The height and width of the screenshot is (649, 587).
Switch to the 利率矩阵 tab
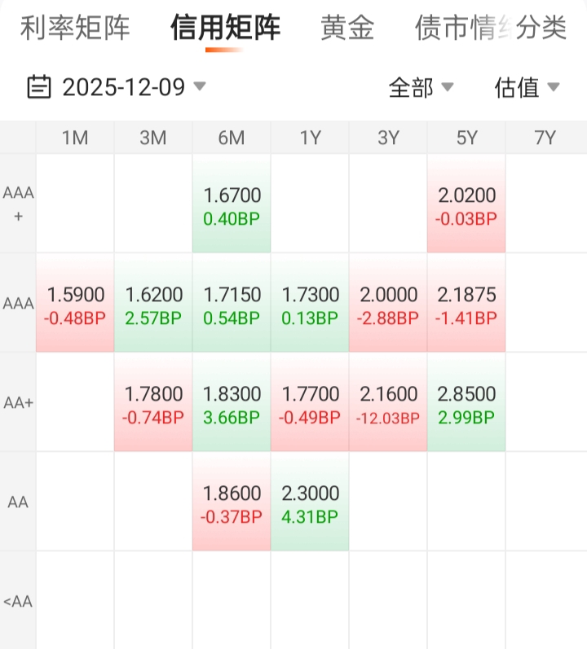(75, 28)
